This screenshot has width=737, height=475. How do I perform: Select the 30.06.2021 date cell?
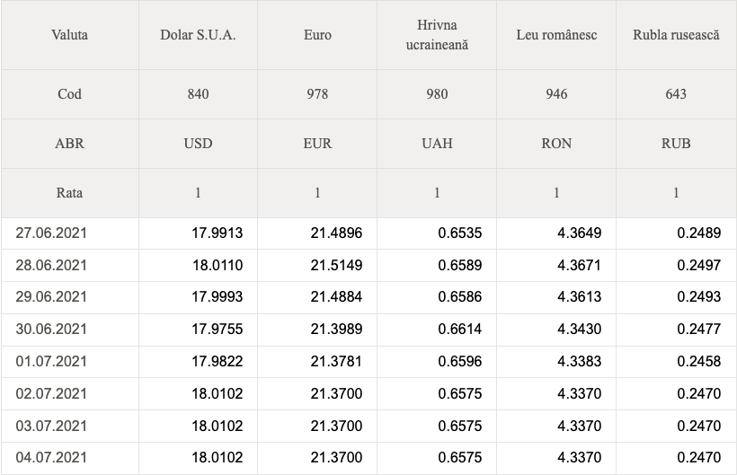coord(69,330)
